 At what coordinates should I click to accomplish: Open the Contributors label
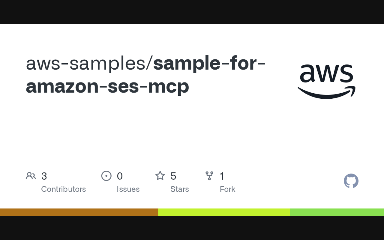click(x=63, y=189)
